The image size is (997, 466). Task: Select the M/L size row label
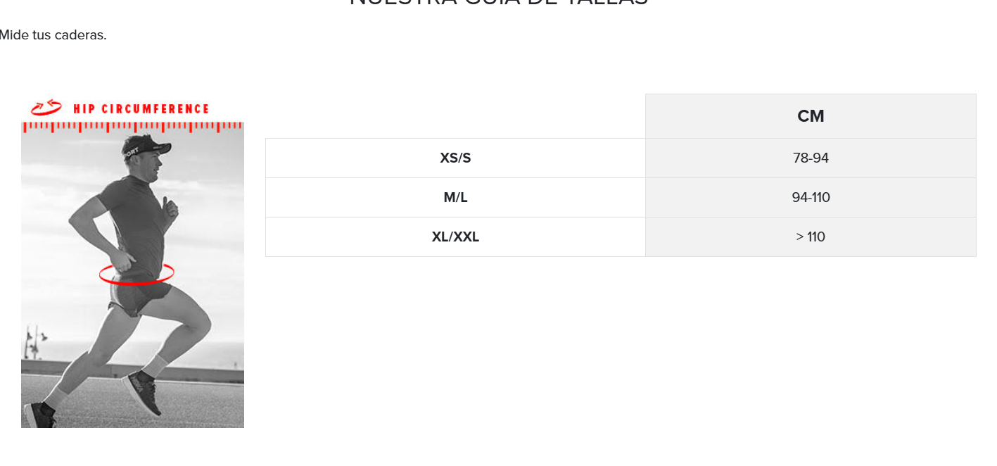pos(455,198)
